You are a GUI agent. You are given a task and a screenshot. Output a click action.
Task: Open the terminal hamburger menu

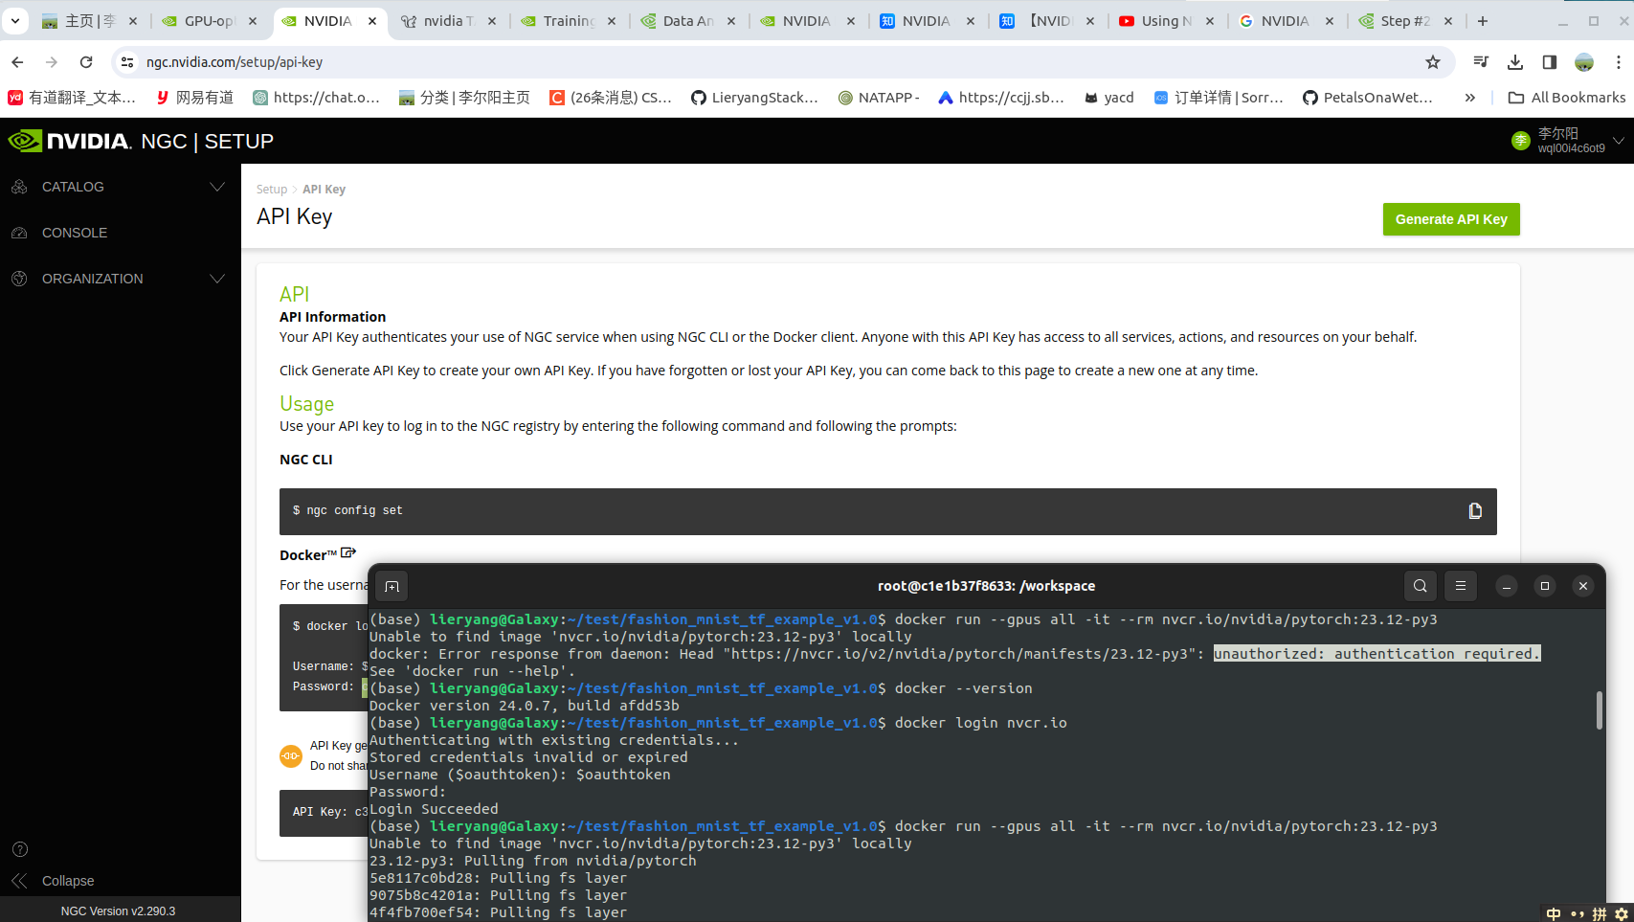coord(1461,586)
